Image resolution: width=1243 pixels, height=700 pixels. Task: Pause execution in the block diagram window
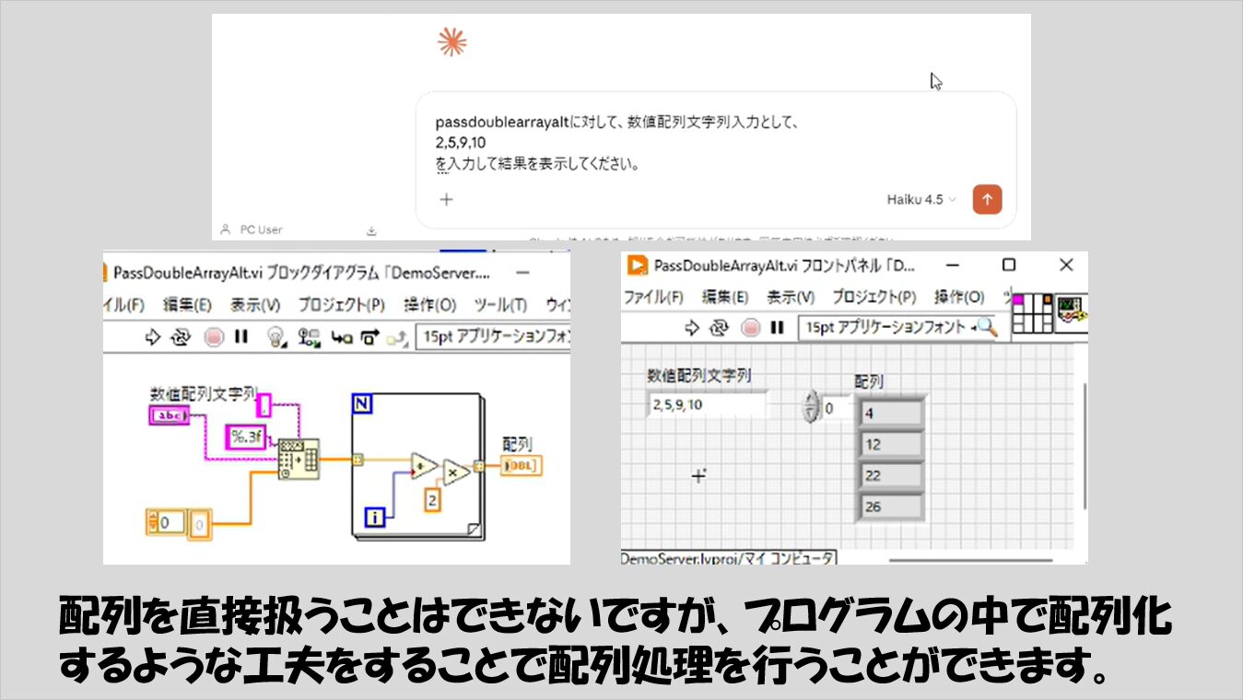pos(241,337)
